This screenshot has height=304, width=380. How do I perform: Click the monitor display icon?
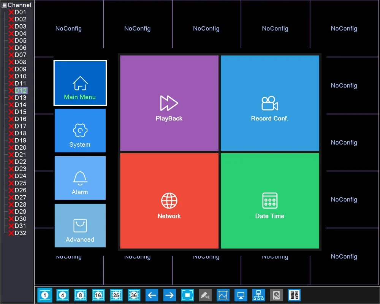241,295
